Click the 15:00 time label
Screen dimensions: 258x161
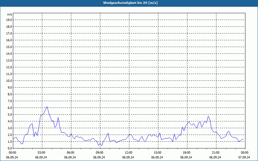[x=158, y=153]
